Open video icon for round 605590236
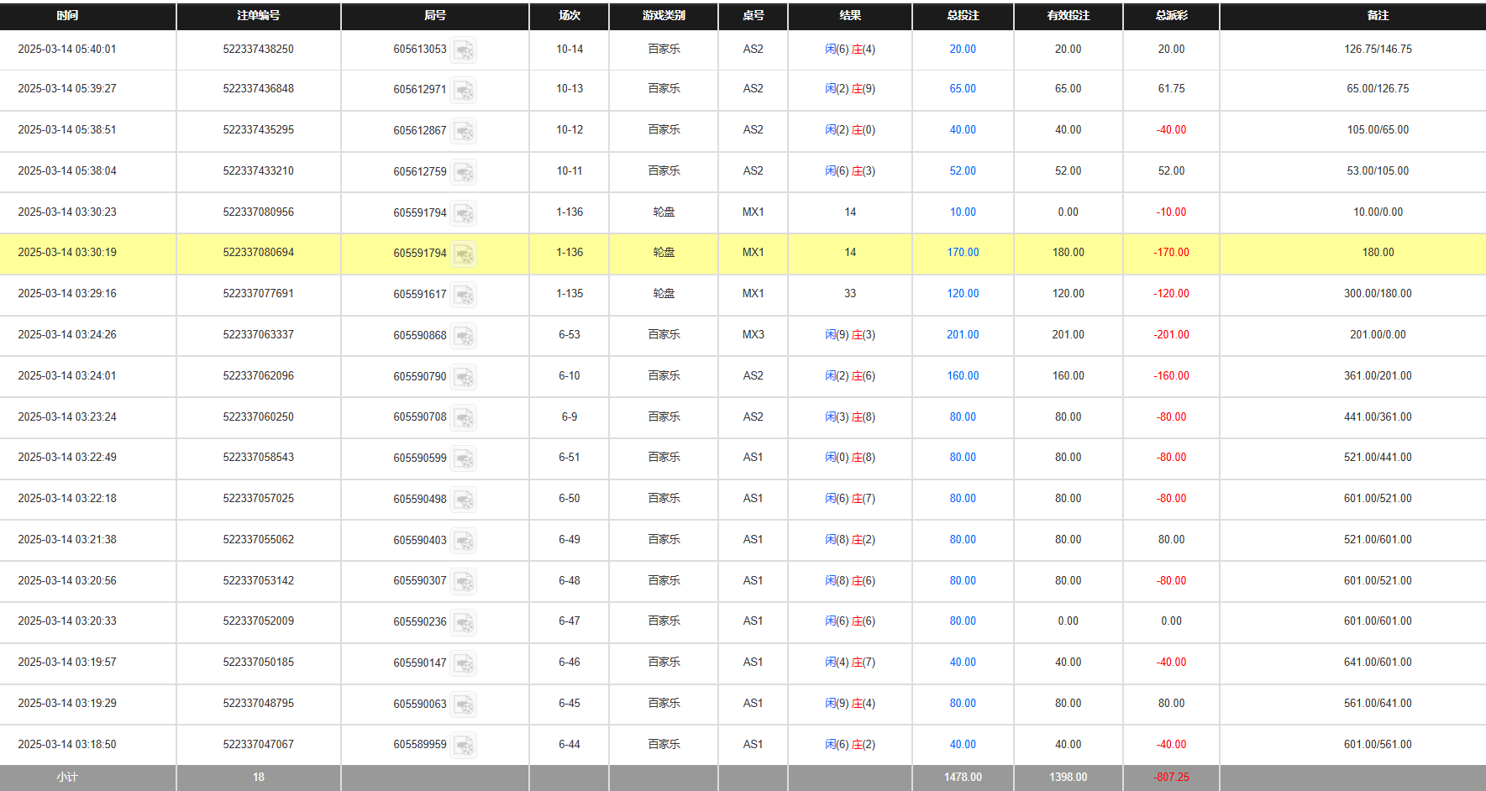The height and width of the screenshot is (791, 1486). [464, 622]
